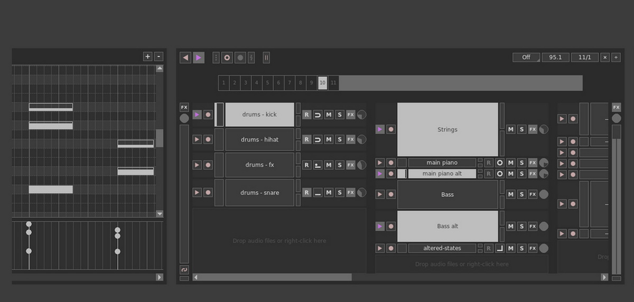
Task: Click the beat divider button next to ×
Action: (x=616, y=57)
